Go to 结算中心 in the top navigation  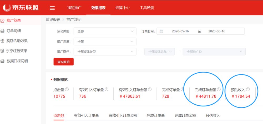click(123, 8)
